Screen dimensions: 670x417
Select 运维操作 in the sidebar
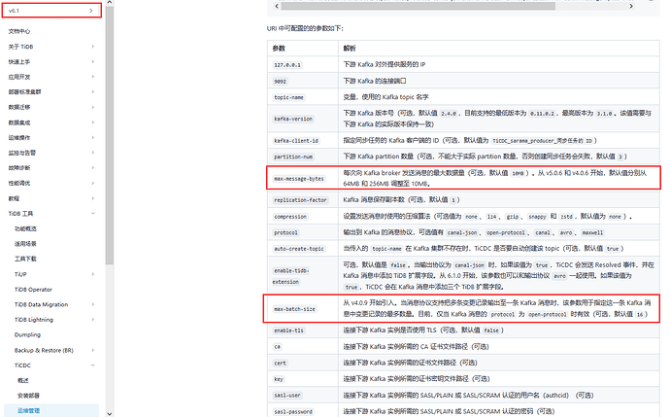pyautogui.click(x=19, y=137)
